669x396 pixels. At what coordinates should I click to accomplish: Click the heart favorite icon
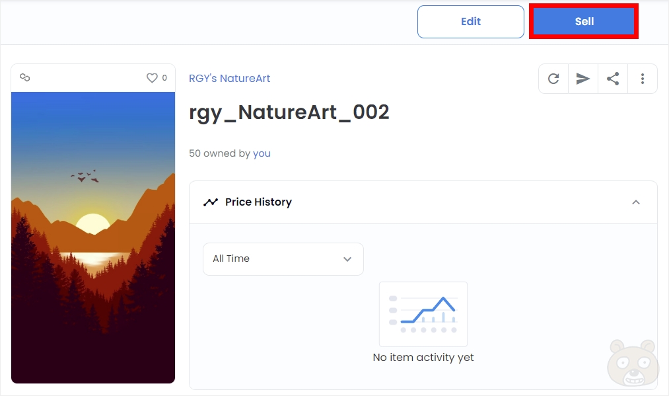pos(152,78)
